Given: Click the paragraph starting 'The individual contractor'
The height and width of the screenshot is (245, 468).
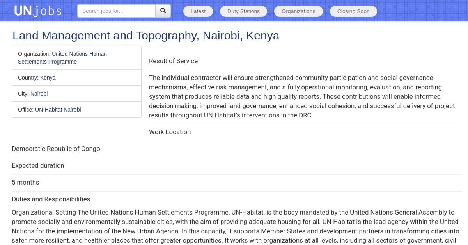Looking at the screenshot, I should 305,96.
